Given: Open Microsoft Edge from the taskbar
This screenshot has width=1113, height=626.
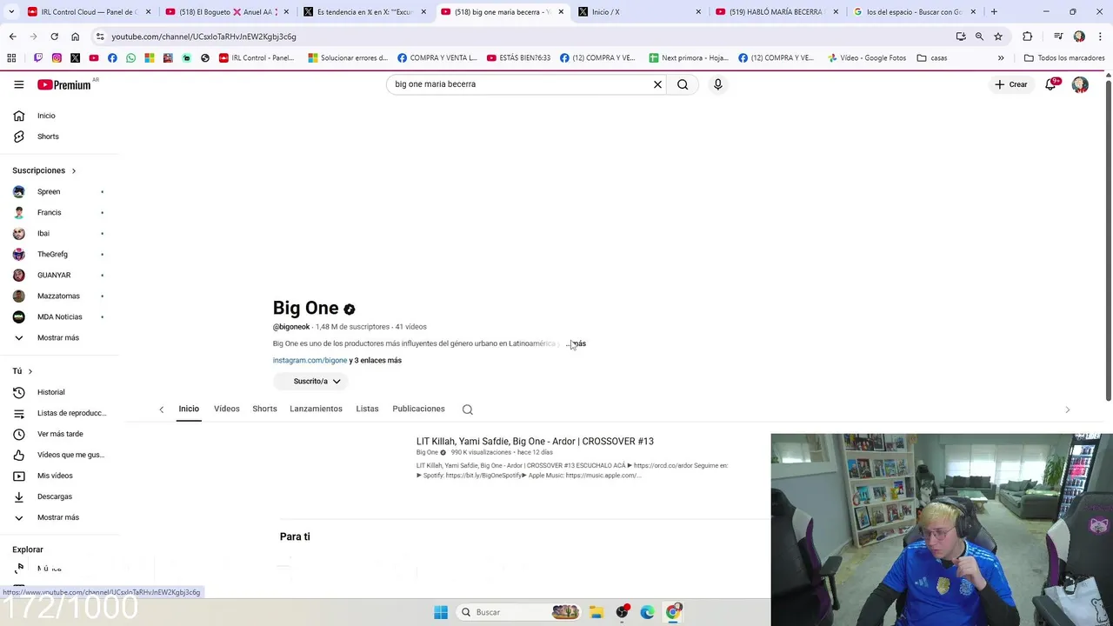Looking at the screenshot, I should (x=647, y=612).
